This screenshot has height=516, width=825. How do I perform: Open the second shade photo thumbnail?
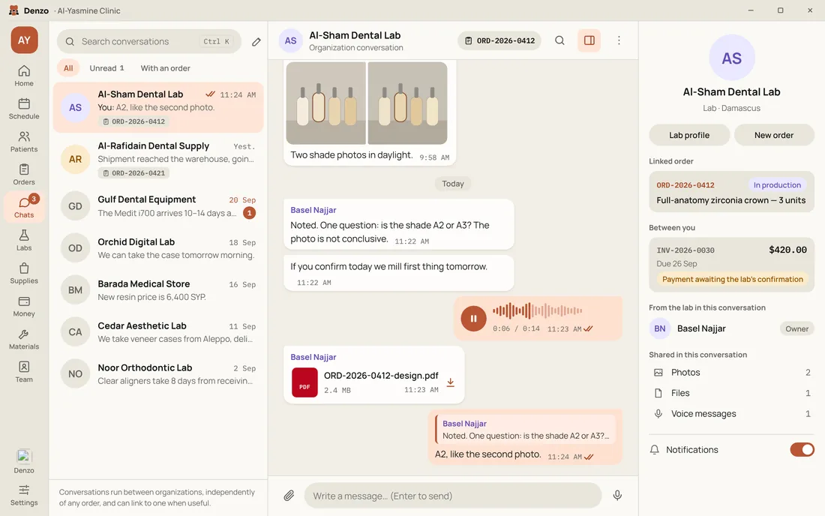coord(407,103)
